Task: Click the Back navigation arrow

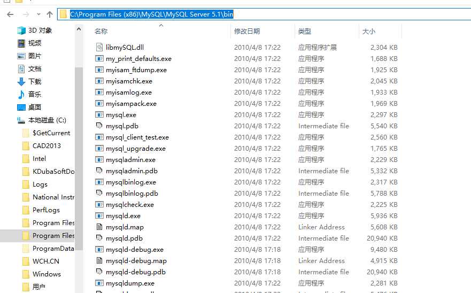Action: tap(10, 14)
